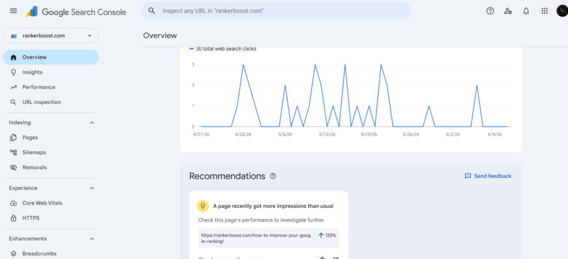This screenshot has height=259, width=568.
Task: Click the rankerboost.com favicon
Action: [13, 36]
